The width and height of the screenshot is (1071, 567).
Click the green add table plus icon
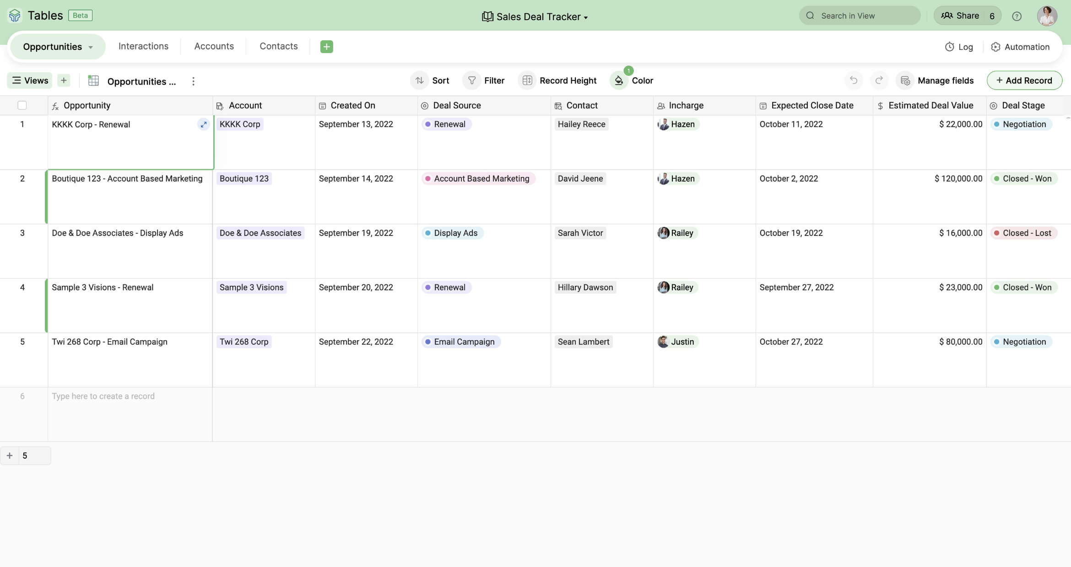[x=326, y=47]
